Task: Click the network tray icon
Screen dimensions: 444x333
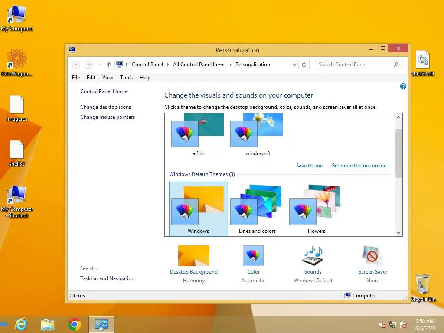Action: [393, 325]
